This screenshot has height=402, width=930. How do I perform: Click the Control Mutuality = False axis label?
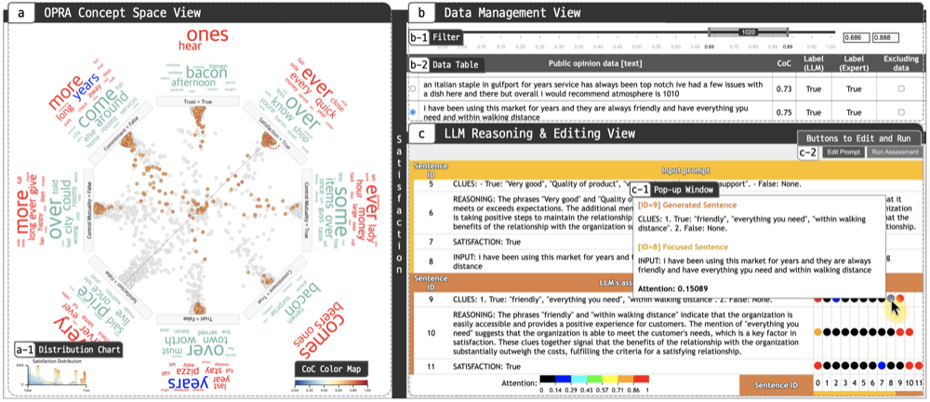(x=89, y=208)
